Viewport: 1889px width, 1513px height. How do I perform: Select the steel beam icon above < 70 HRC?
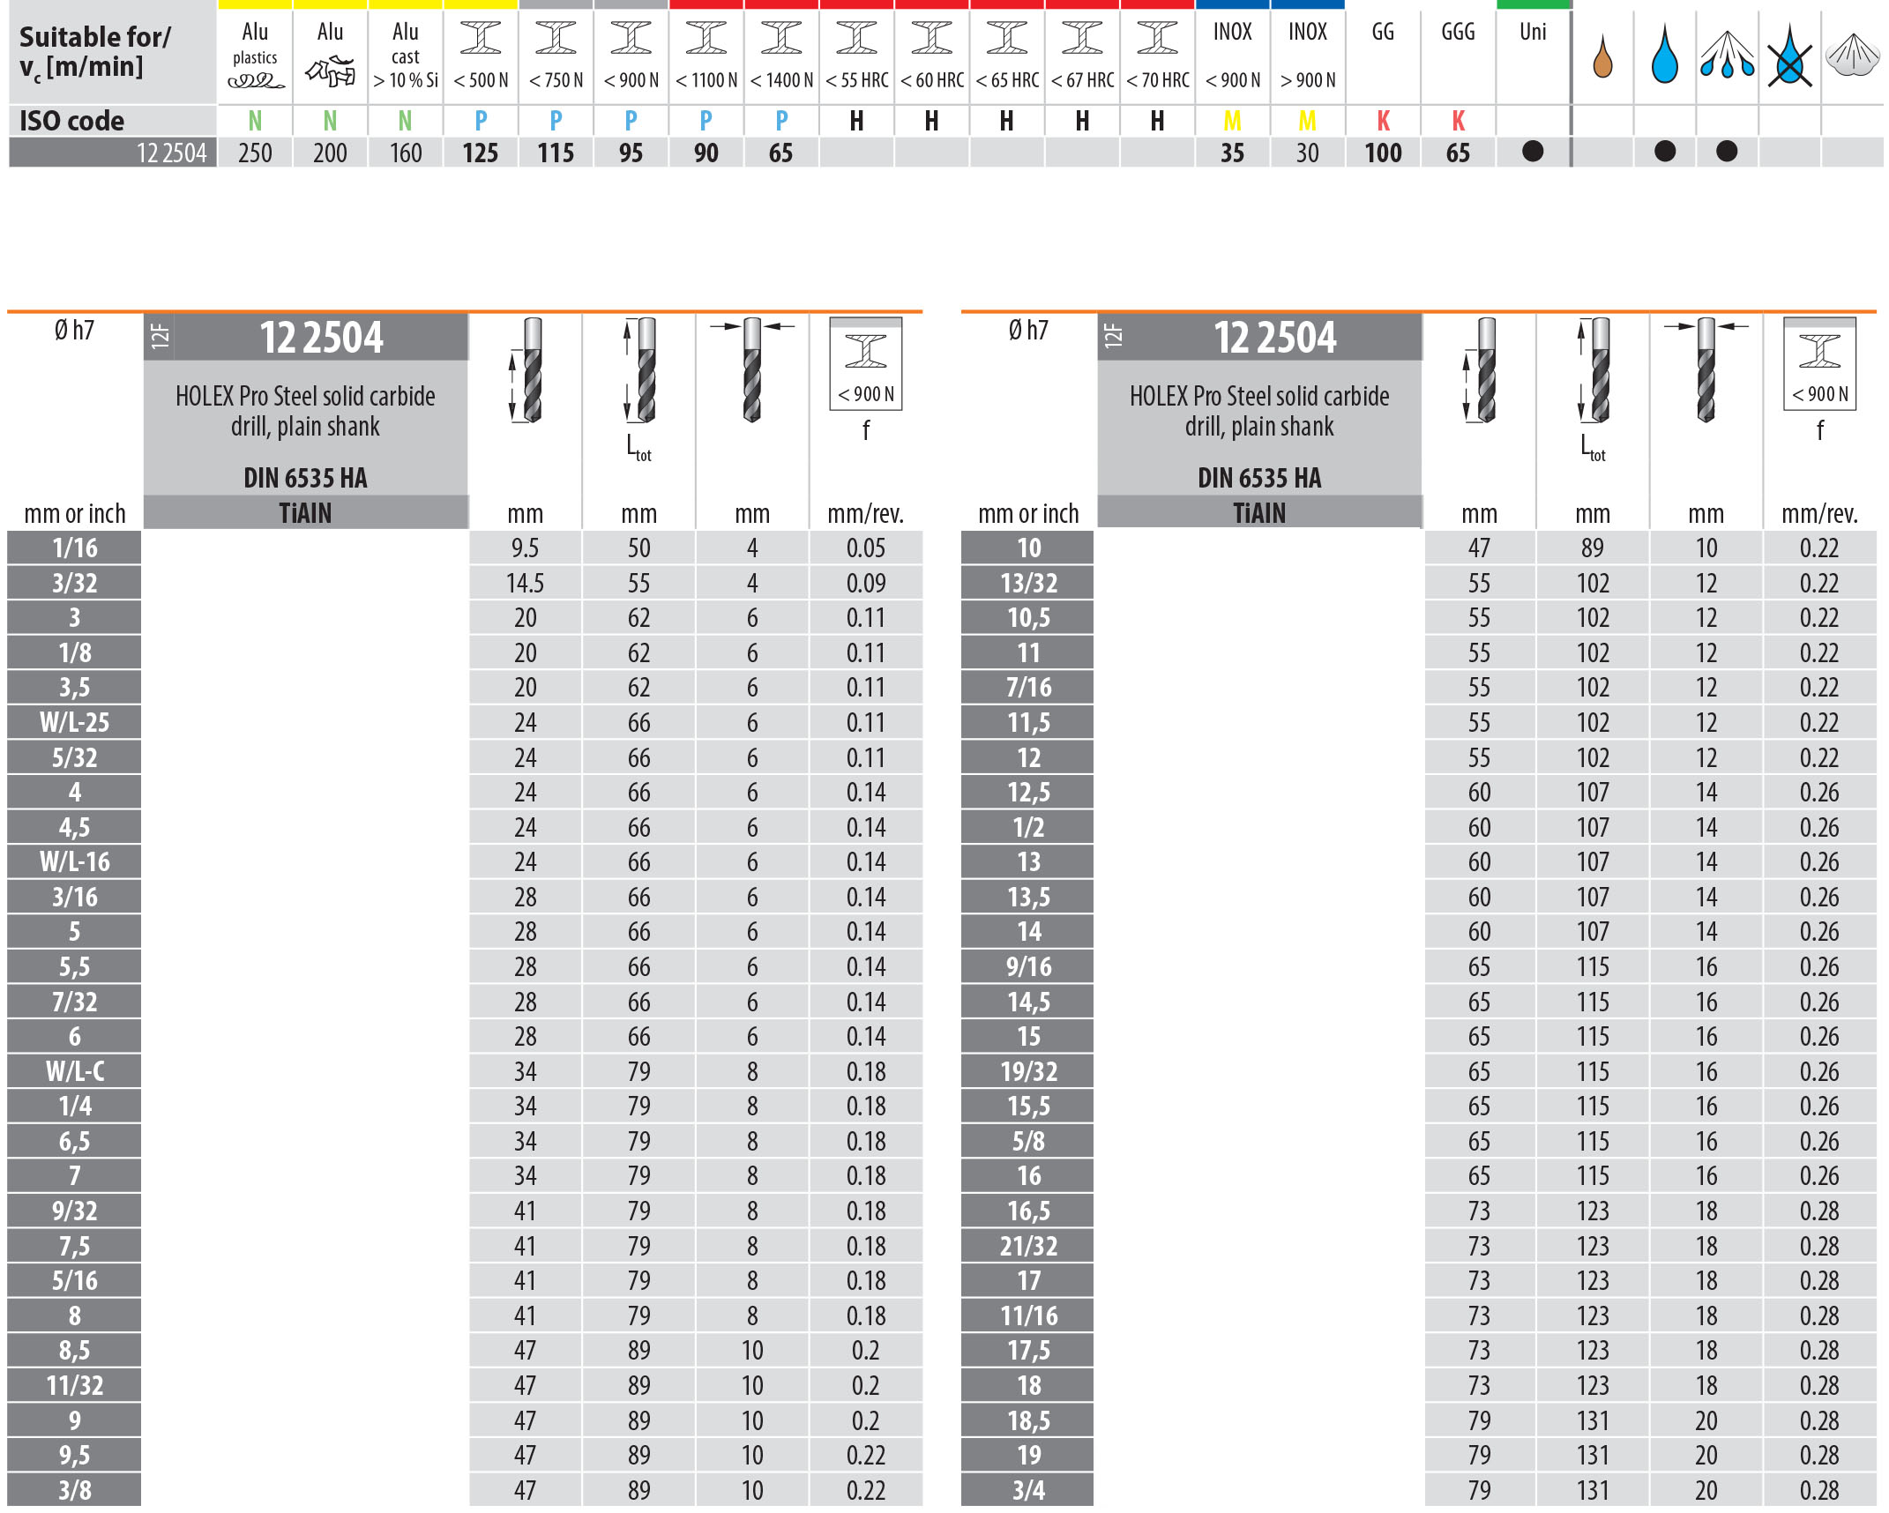point(1157,37)
